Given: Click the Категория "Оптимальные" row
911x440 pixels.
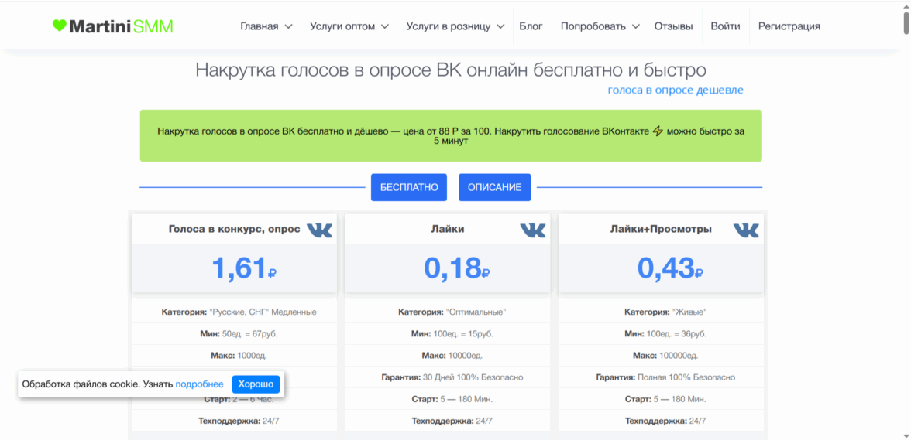Looking at the screenshot, I should (x=448, y=312).
